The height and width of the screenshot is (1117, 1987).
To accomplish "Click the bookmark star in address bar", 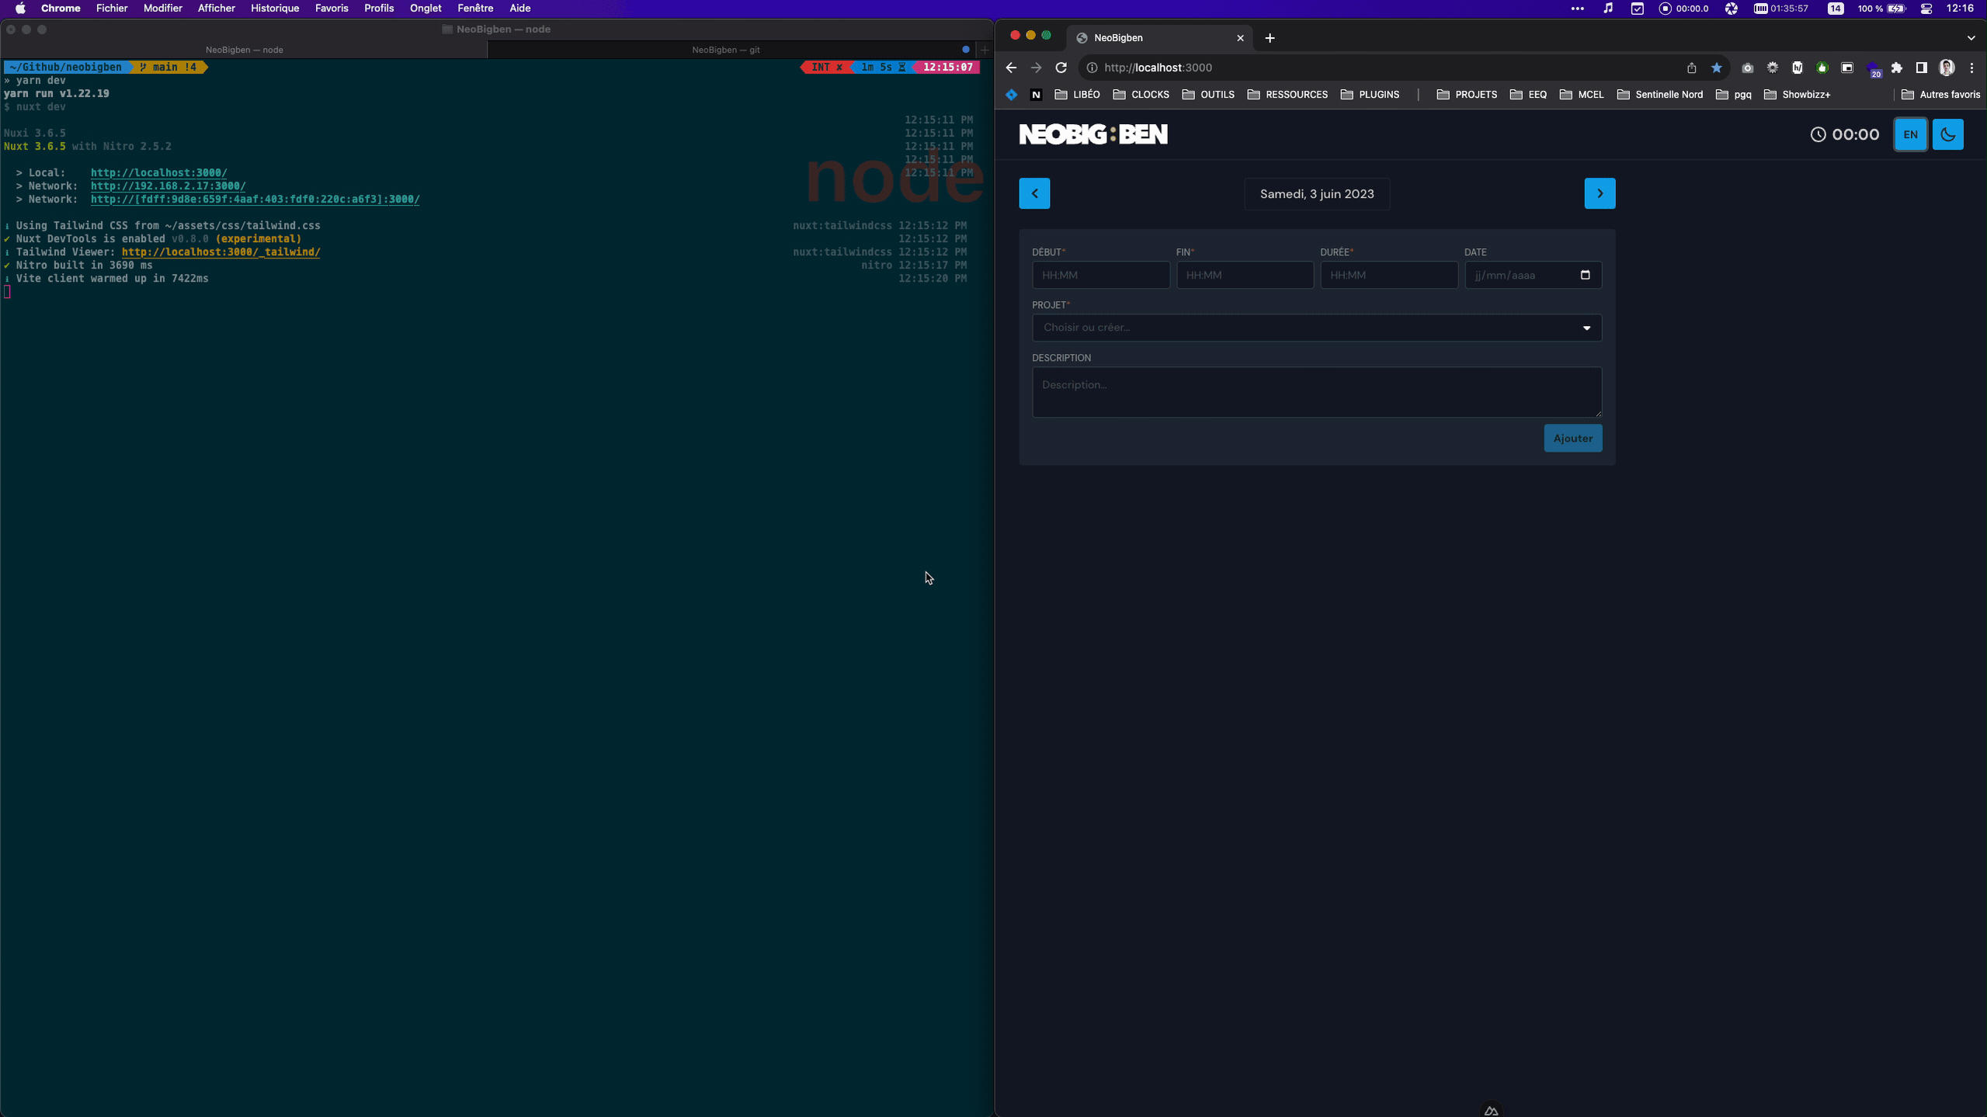I will tap(1716, 68).
